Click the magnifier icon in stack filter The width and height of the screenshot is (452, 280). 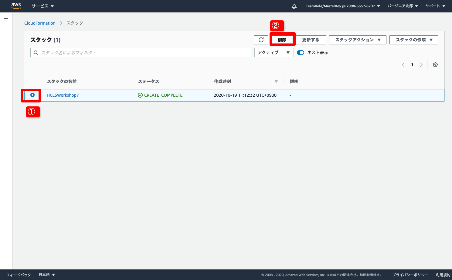point(36,53)
